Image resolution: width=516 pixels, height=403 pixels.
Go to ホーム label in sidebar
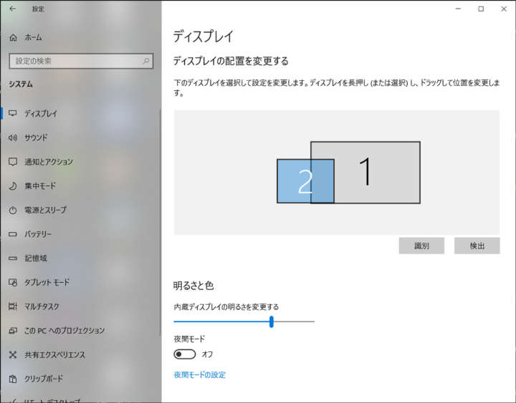pos(33,37)
